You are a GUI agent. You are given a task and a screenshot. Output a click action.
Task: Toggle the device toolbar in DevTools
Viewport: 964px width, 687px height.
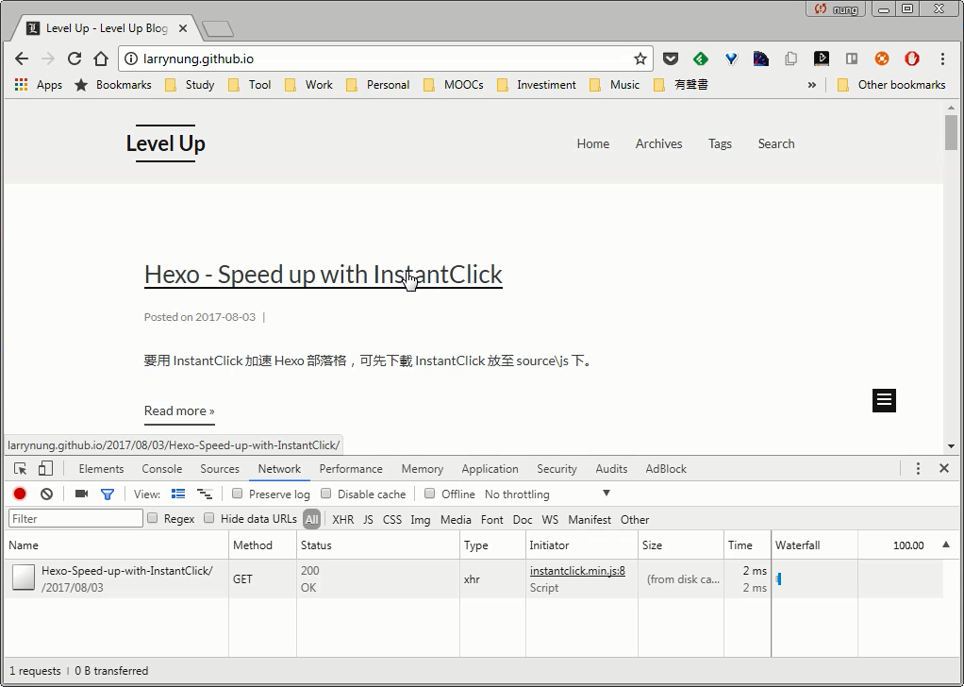(x=45, y=469)
